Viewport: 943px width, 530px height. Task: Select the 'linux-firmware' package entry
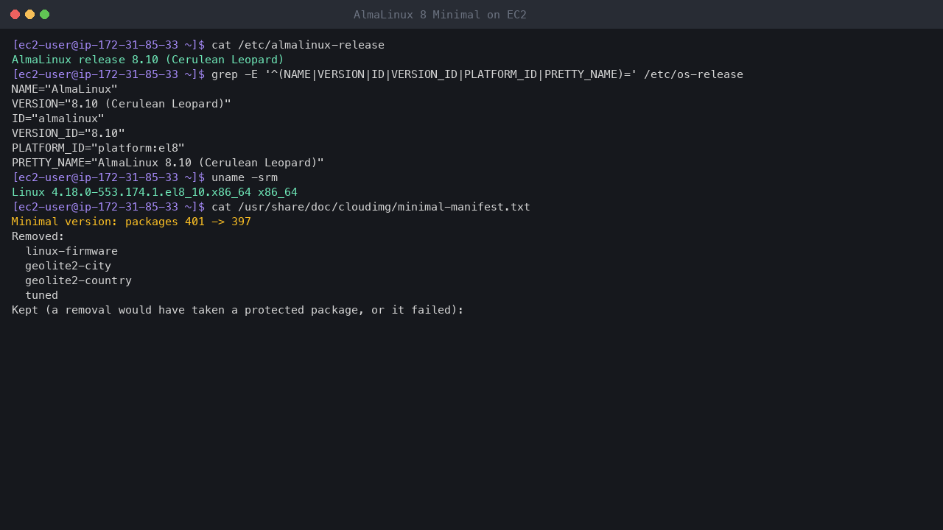[71, 251]
